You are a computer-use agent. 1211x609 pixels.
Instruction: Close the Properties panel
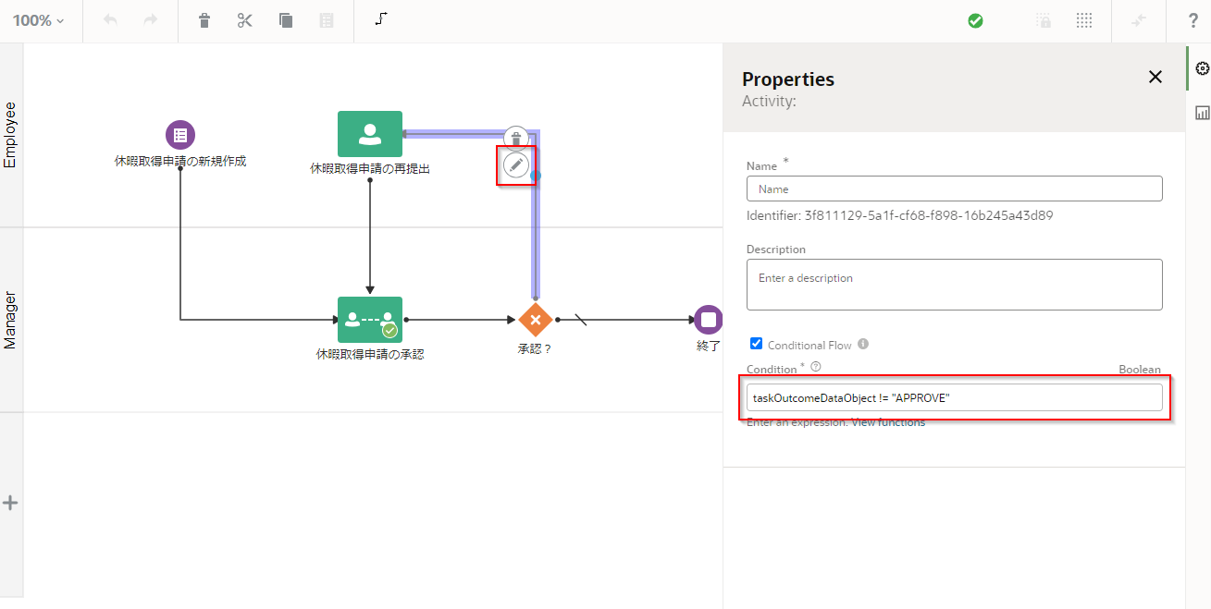pyautogui.click(x=1155, y=78)
